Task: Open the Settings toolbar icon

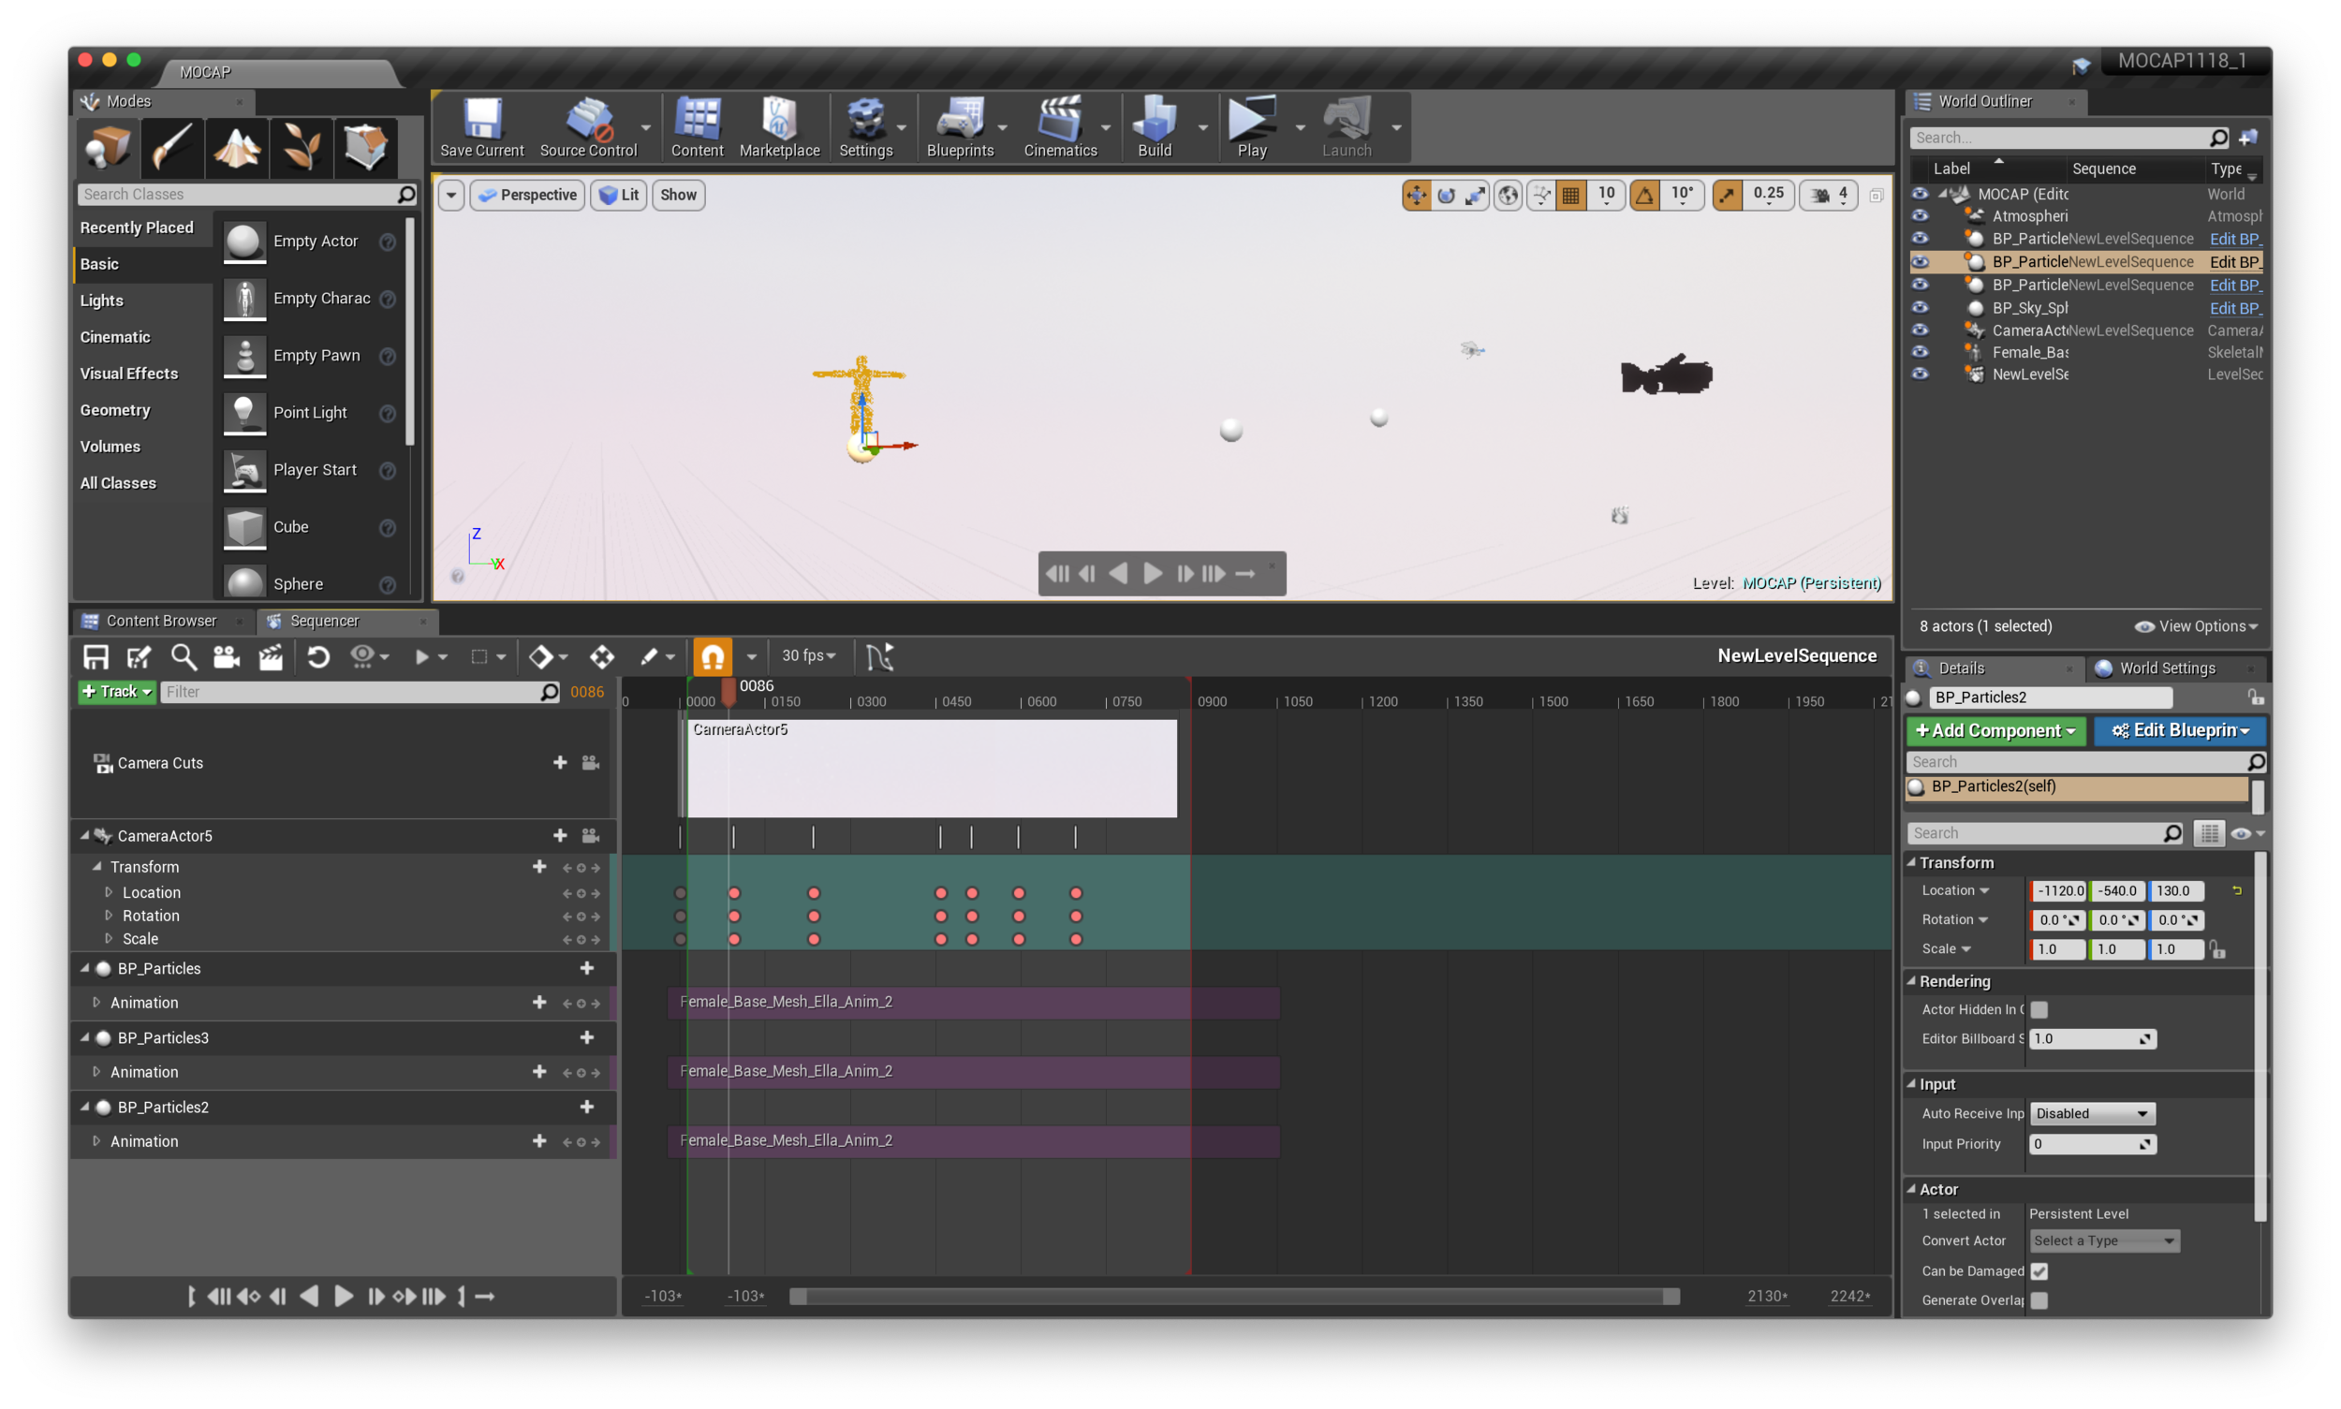Action: click(x=865, y=127)
